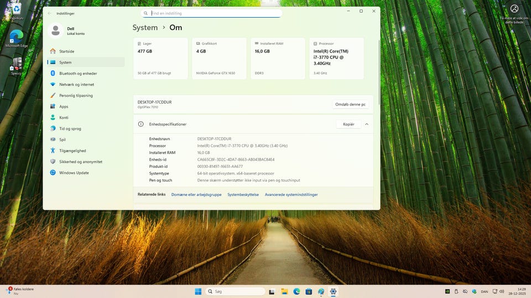531x298 pixels.
Task: Click the Find en indstilling search box
Action: (212, 13)
